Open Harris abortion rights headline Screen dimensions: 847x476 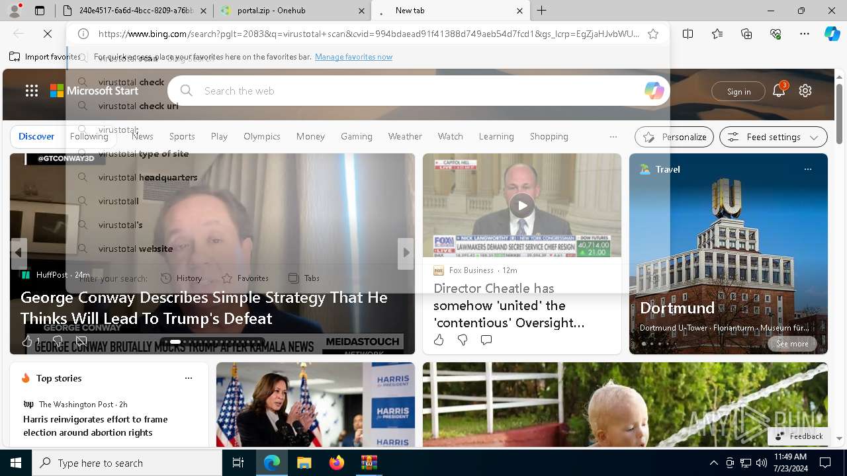click(x=95, y=426)
